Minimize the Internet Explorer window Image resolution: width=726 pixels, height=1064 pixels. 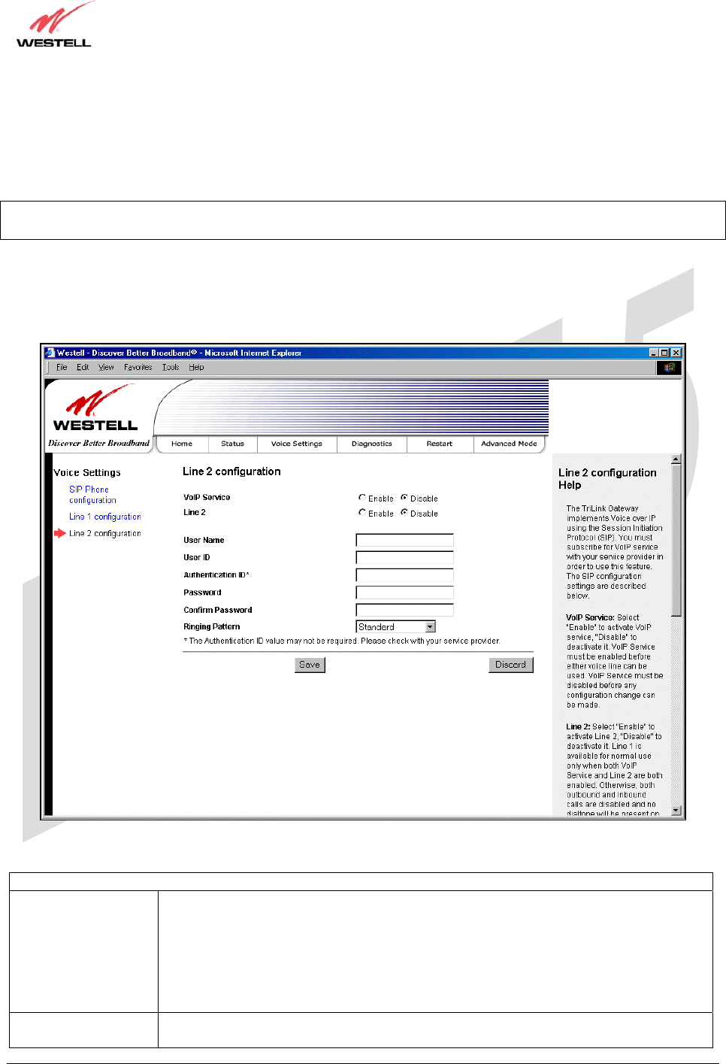(x=654, y=353)
